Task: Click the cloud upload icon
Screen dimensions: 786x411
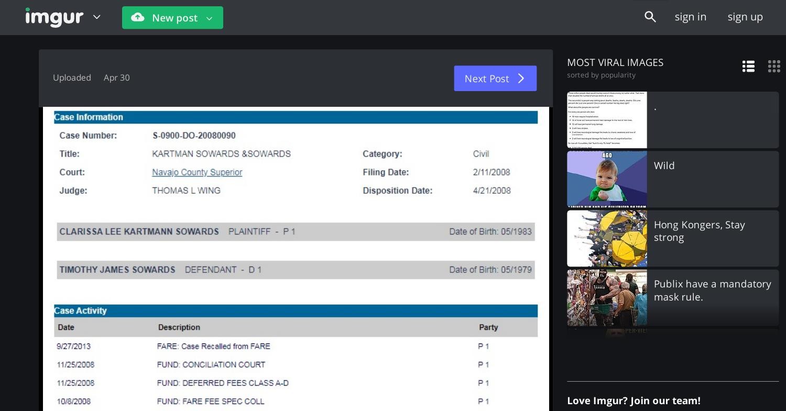Action: (x=138, y=18)
